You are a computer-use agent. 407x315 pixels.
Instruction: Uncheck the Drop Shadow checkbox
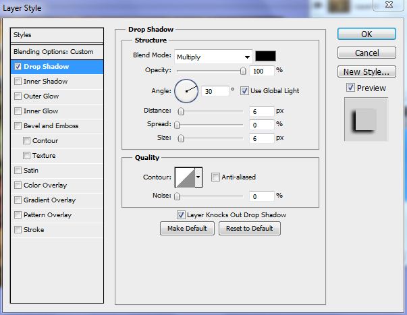[18, 67]
